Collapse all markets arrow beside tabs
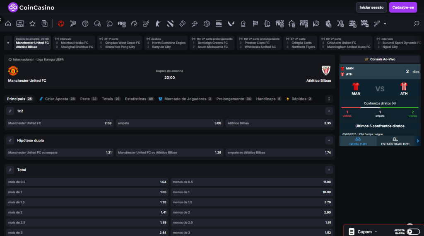 tap(329, 99)
